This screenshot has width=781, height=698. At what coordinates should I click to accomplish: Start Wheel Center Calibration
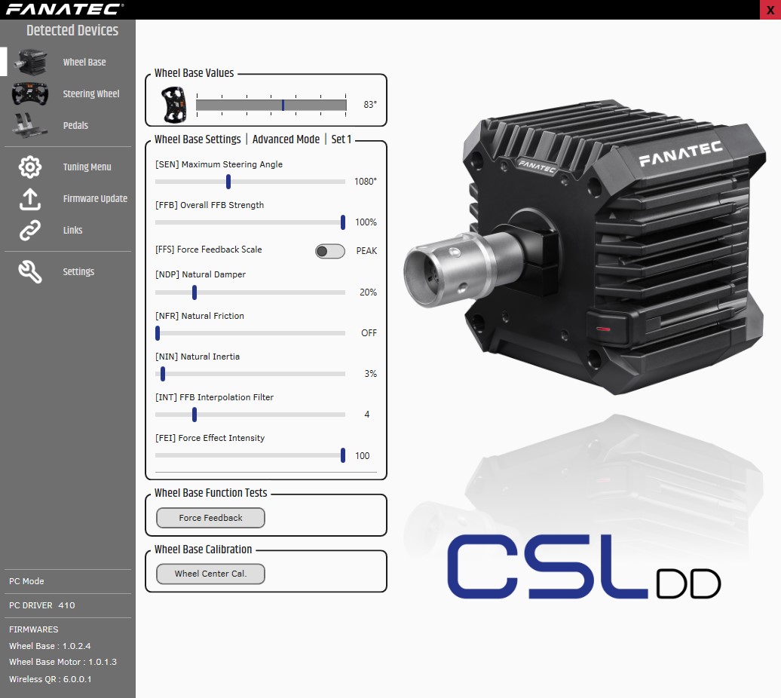pyautogui.click(x=210, y=574)
